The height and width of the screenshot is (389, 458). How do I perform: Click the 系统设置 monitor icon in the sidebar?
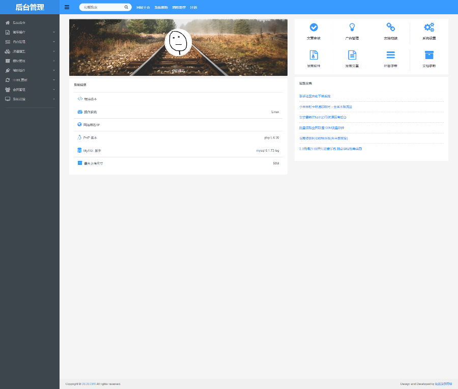8,99
